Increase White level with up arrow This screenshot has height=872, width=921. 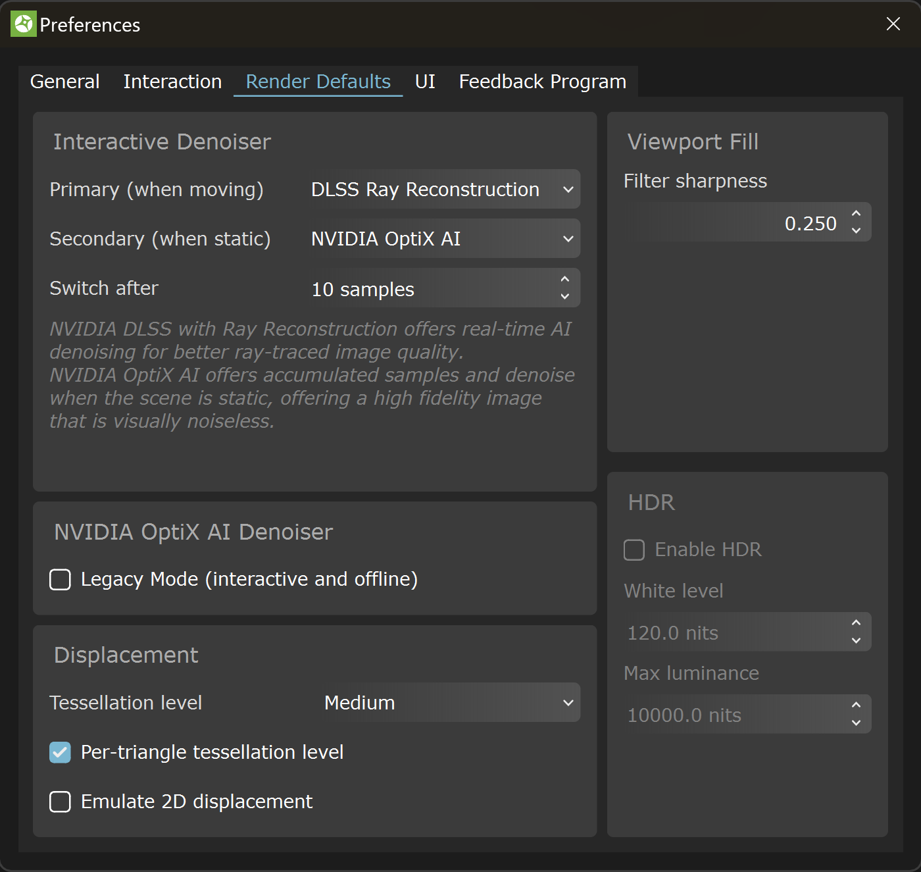(856, 623)
